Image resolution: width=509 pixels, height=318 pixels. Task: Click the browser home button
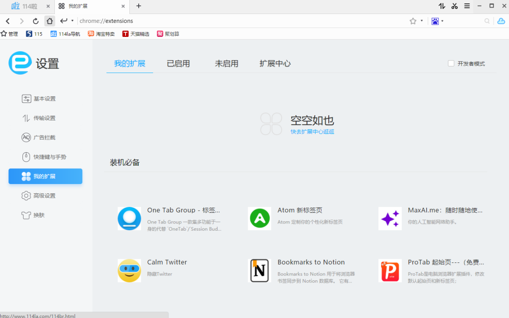click(x=50, y=21)
